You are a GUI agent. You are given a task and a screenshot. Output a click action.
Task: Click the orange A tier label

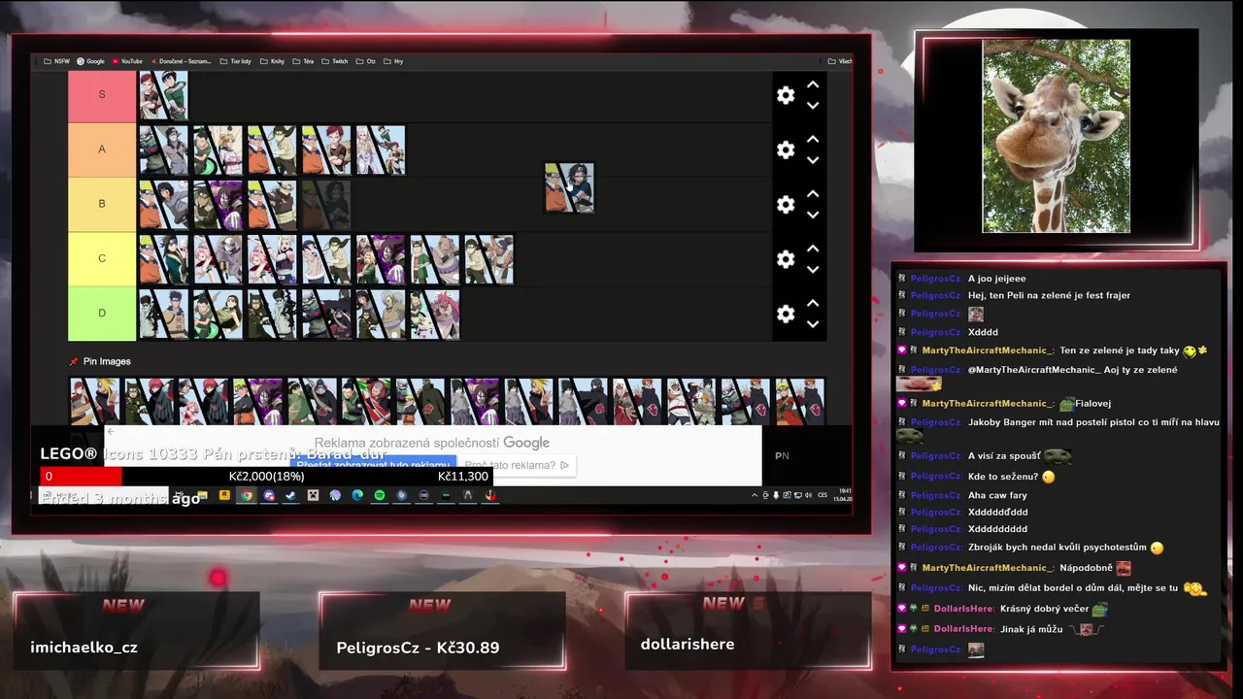102,150
